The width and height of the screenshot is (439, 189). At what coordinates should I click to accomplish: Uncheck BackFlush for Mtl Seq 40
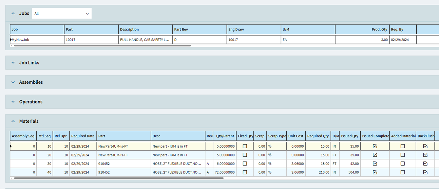(x=425, y=172)
